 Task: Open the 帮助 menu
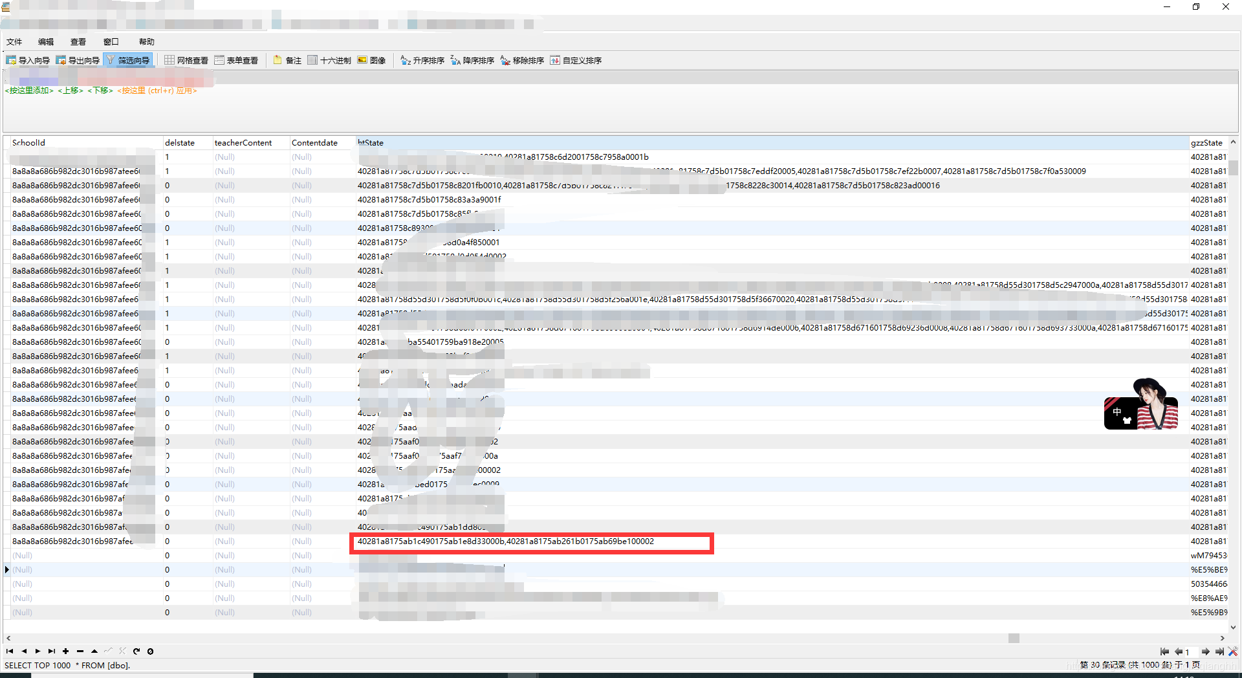click(147, 42)
